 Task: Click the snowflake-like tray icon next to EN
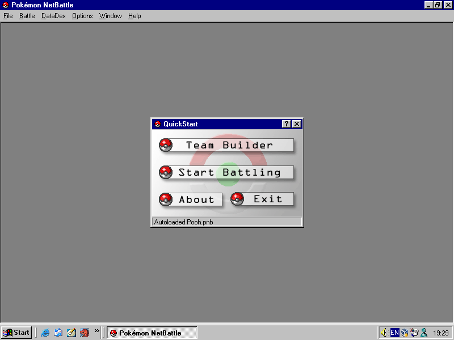(405, 333)
